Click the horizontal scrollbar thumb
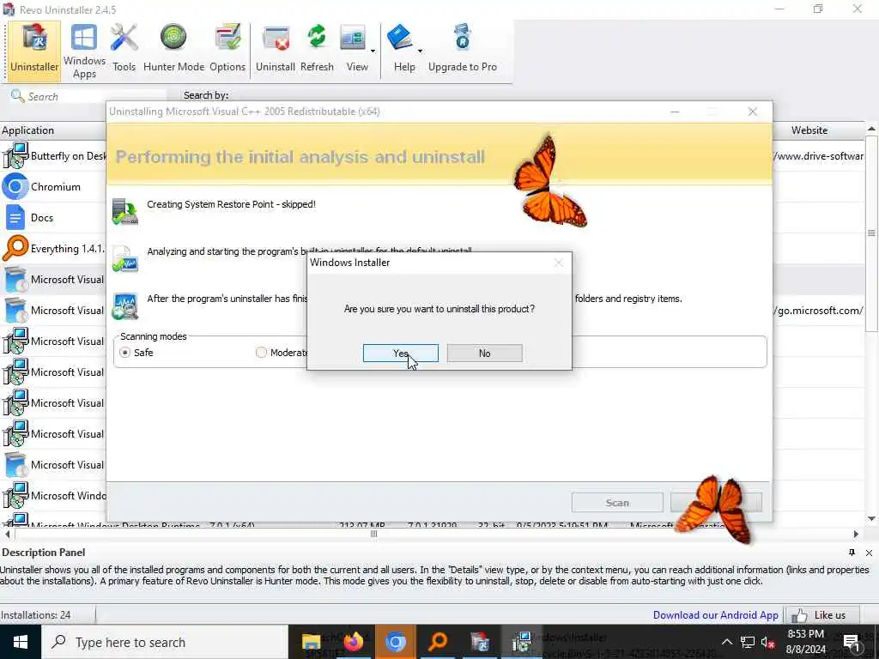This screenshot has height=659, width=879. (x=374, y=534)
